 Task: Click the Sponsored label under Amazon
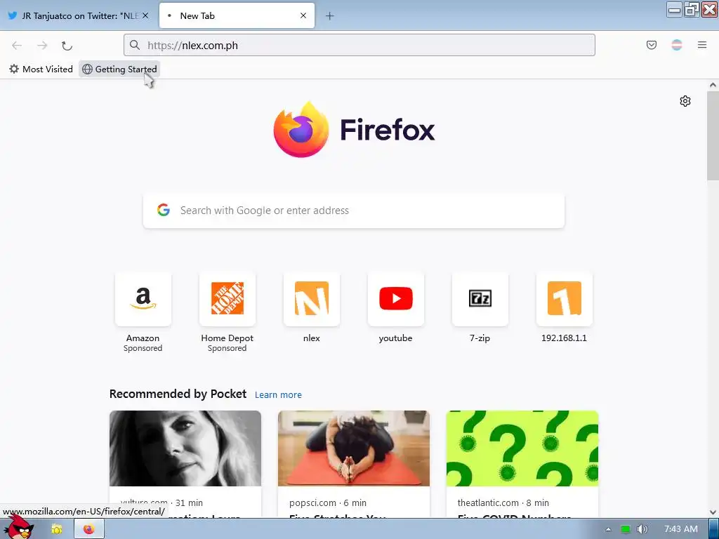pyautogui.click(x=143, y=348)
